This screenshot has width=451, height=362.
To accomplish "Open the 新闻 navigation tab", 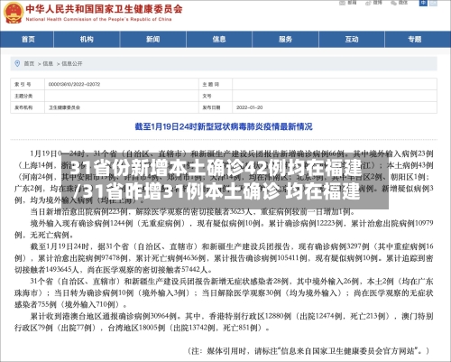I will coord(152,40).
